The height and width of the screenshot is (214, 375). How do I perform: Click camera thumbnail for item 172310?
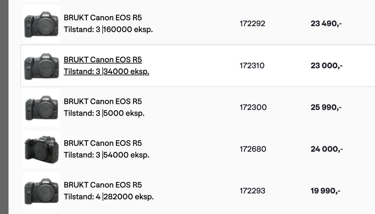[x=41, y=66]
